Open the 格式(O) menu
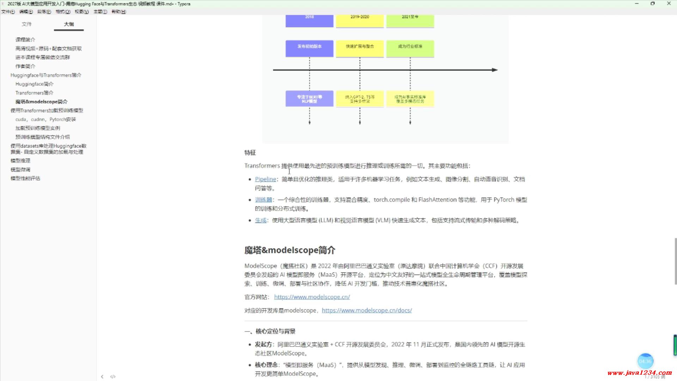 pos(63,12)
